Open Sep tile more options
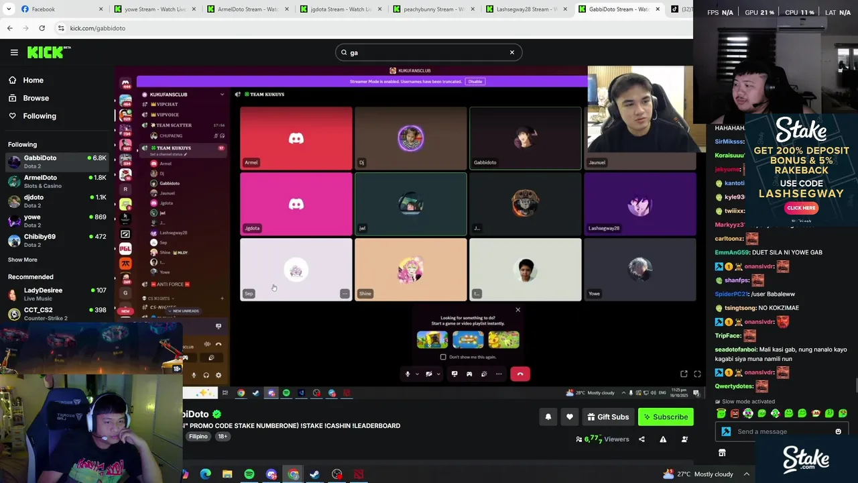 tap(345, 294)
